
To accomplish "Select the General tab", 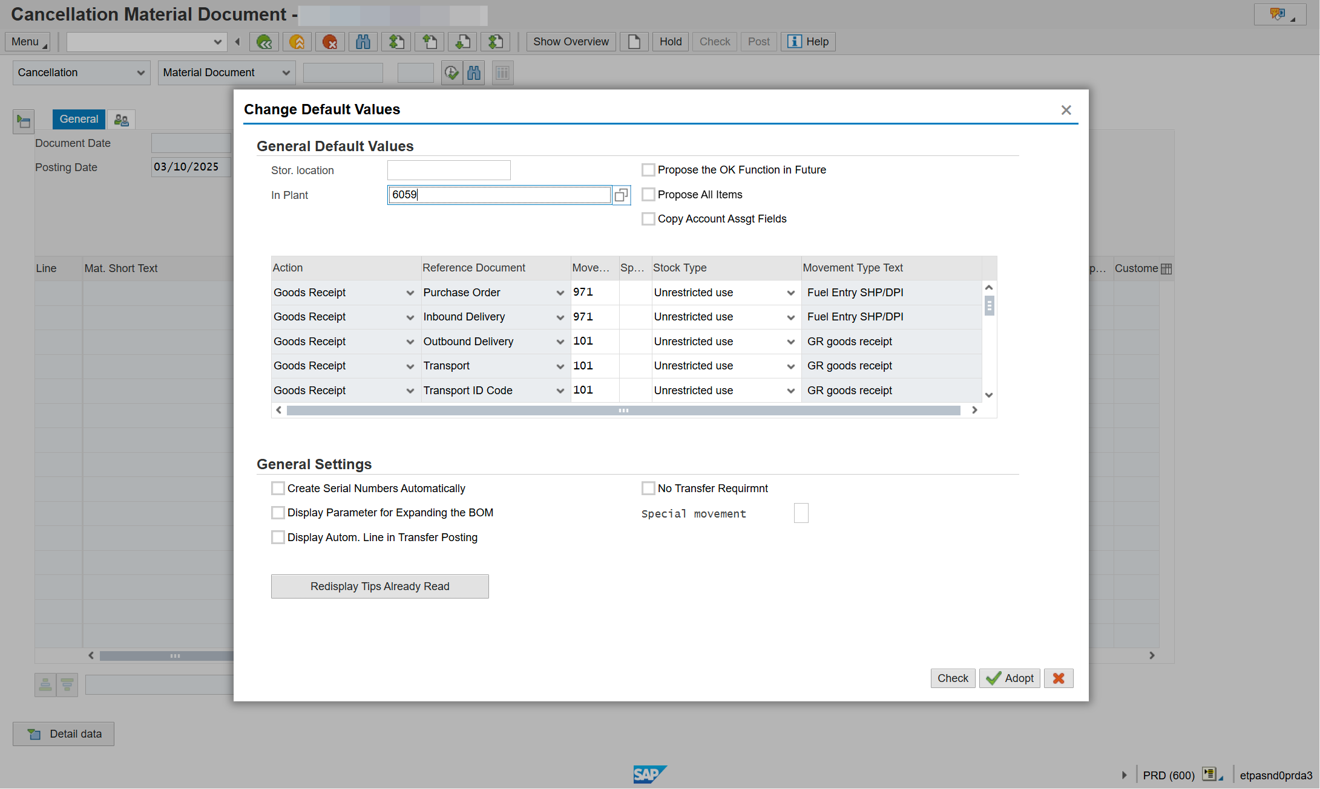I will [x=79, y=119].
